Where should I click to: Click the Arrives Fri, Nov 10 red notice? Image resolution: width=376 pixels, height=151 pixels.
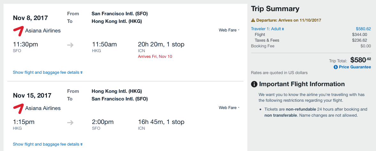[155, 57]
